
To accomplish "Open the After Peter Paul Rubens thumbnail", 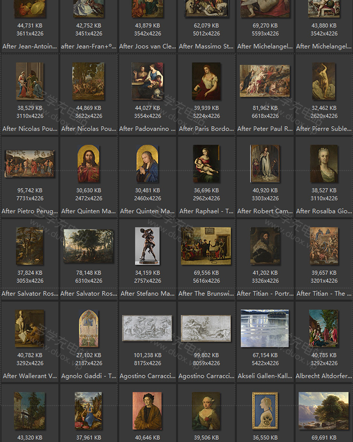I will (x=265, y=81).
